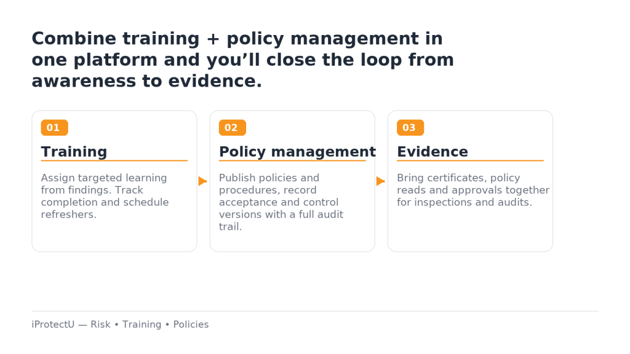Click the word Risk in the footer

[100, 324]
